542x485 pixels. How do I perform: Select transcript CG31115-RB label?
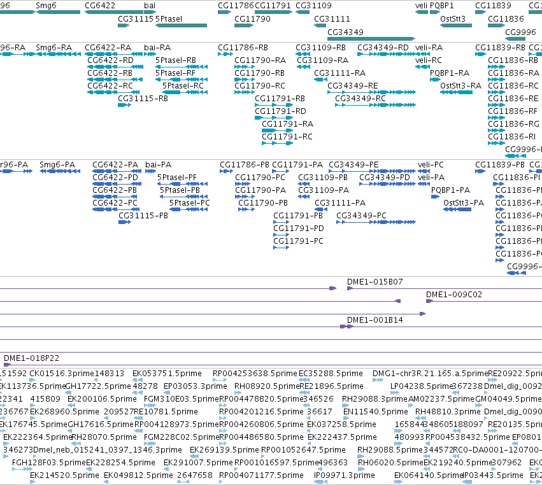(x=143, y=99)
